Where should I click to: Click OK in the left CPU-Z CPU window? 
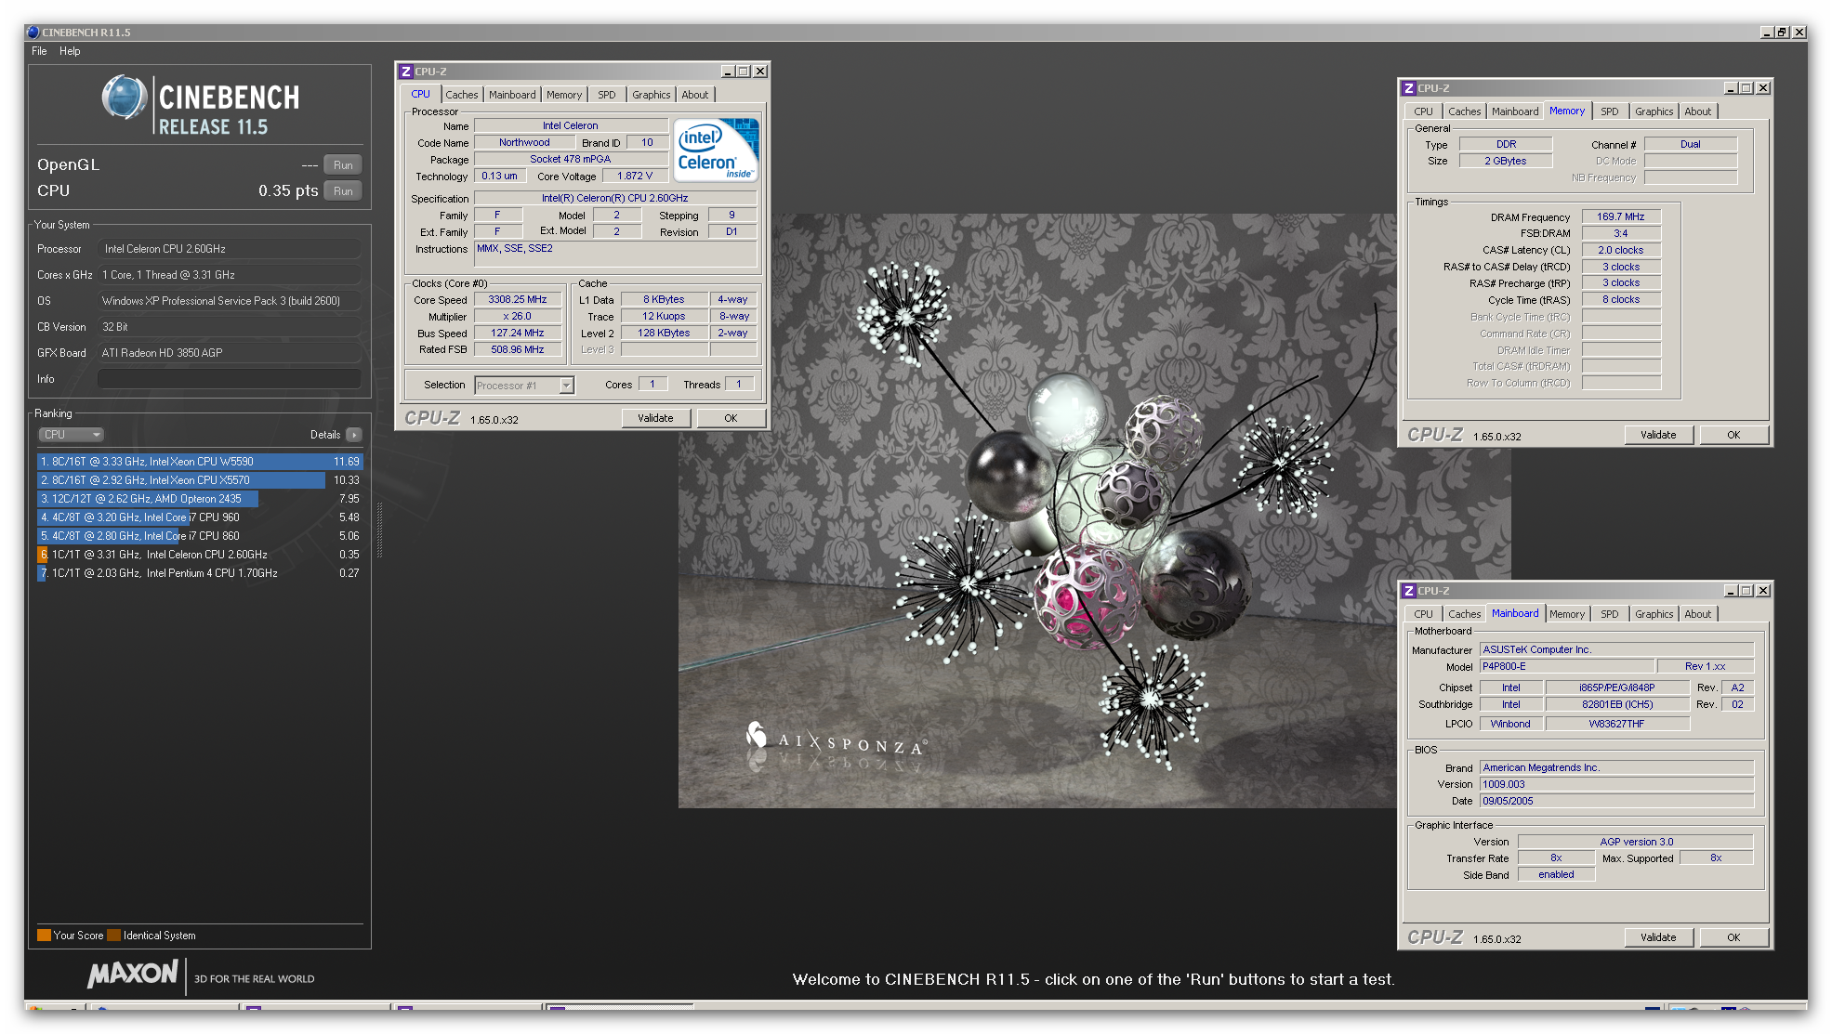[731, 418]
